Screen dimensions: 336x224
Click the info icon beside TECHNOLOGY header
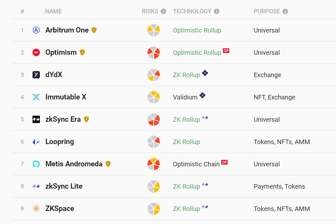click(216, 11)
